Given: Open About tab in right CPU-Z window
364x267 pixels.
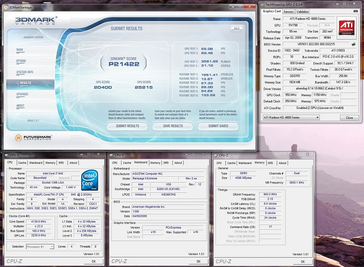Looking at the screenshot, I should click(282, 163).
